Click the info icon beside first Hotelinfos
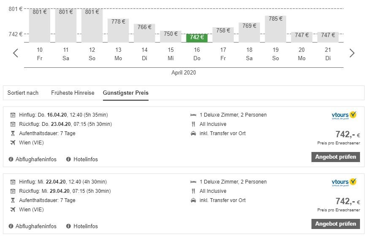368x237 pixels. pos(68,160)
